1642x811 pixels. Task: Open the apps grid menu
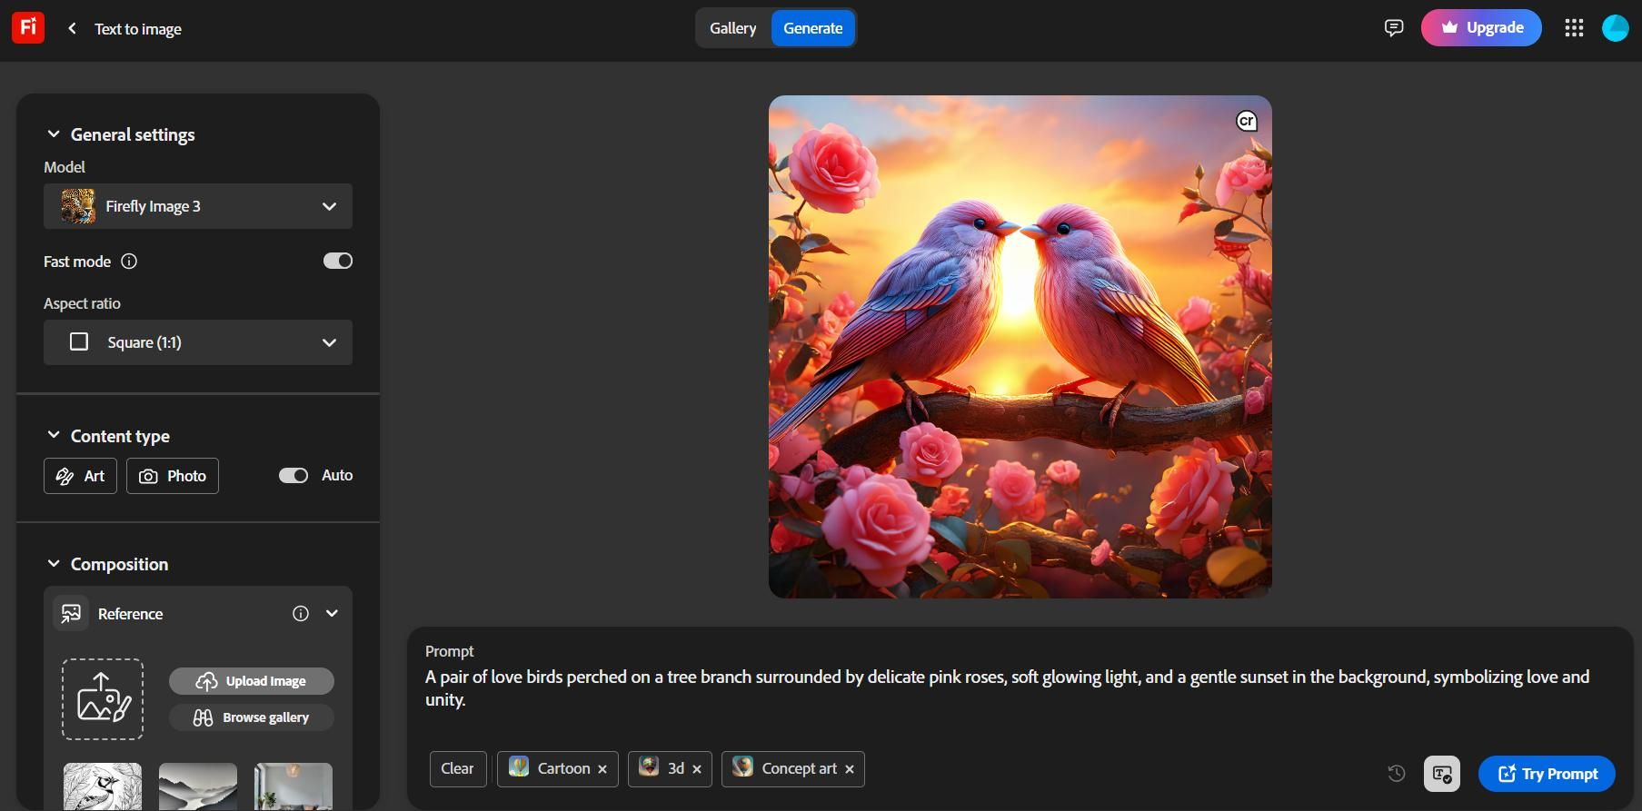1574,28
